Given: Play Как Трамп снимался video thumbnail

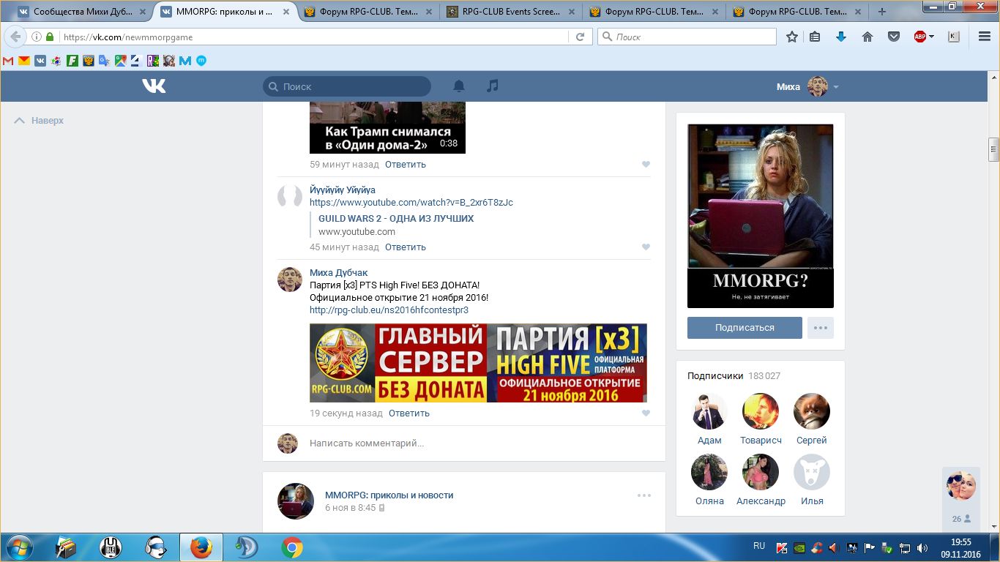Looking at the screenshot, I should (387, 128).
